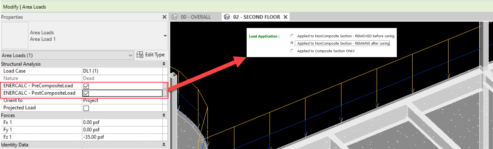Click the Load Case DL1 (1) field

(122, 71)
